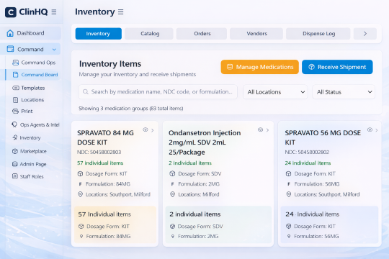The height and width of the screenshot is (259, 389).
Task: Click green '24 individual items' text
Action: coord(308,163)
